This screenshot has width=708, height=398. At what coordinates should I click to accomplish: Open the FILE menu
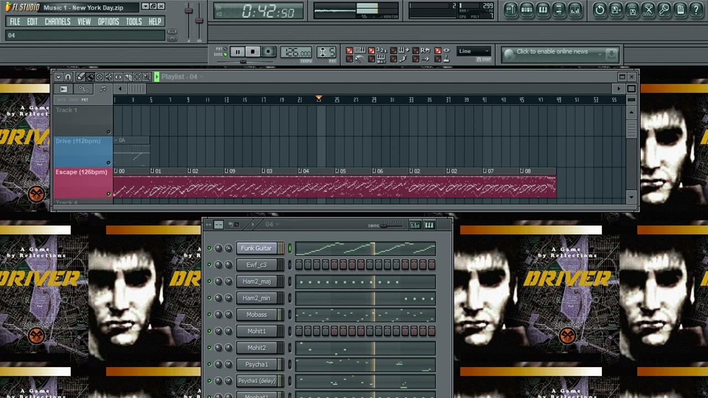click(x=15, y=22)
